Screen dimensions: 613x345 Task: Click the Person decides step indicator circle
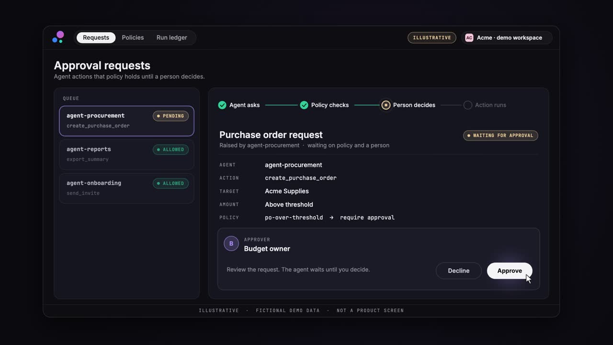pos(386,105)
